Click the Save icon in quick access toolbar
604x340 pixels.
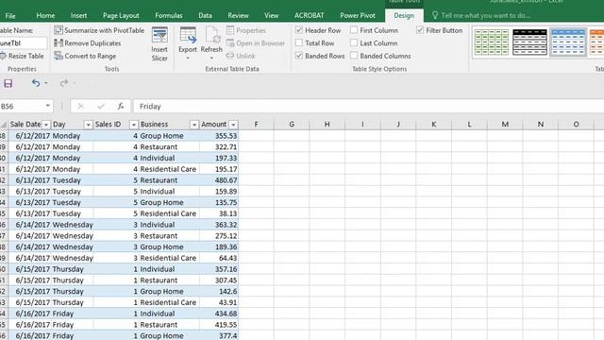pos(8,83)
